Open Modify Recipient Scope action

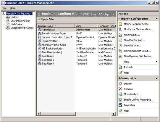pos(138,24)
